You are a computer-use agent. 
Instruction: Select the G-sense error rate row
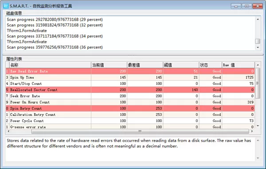tap(130, 127)
